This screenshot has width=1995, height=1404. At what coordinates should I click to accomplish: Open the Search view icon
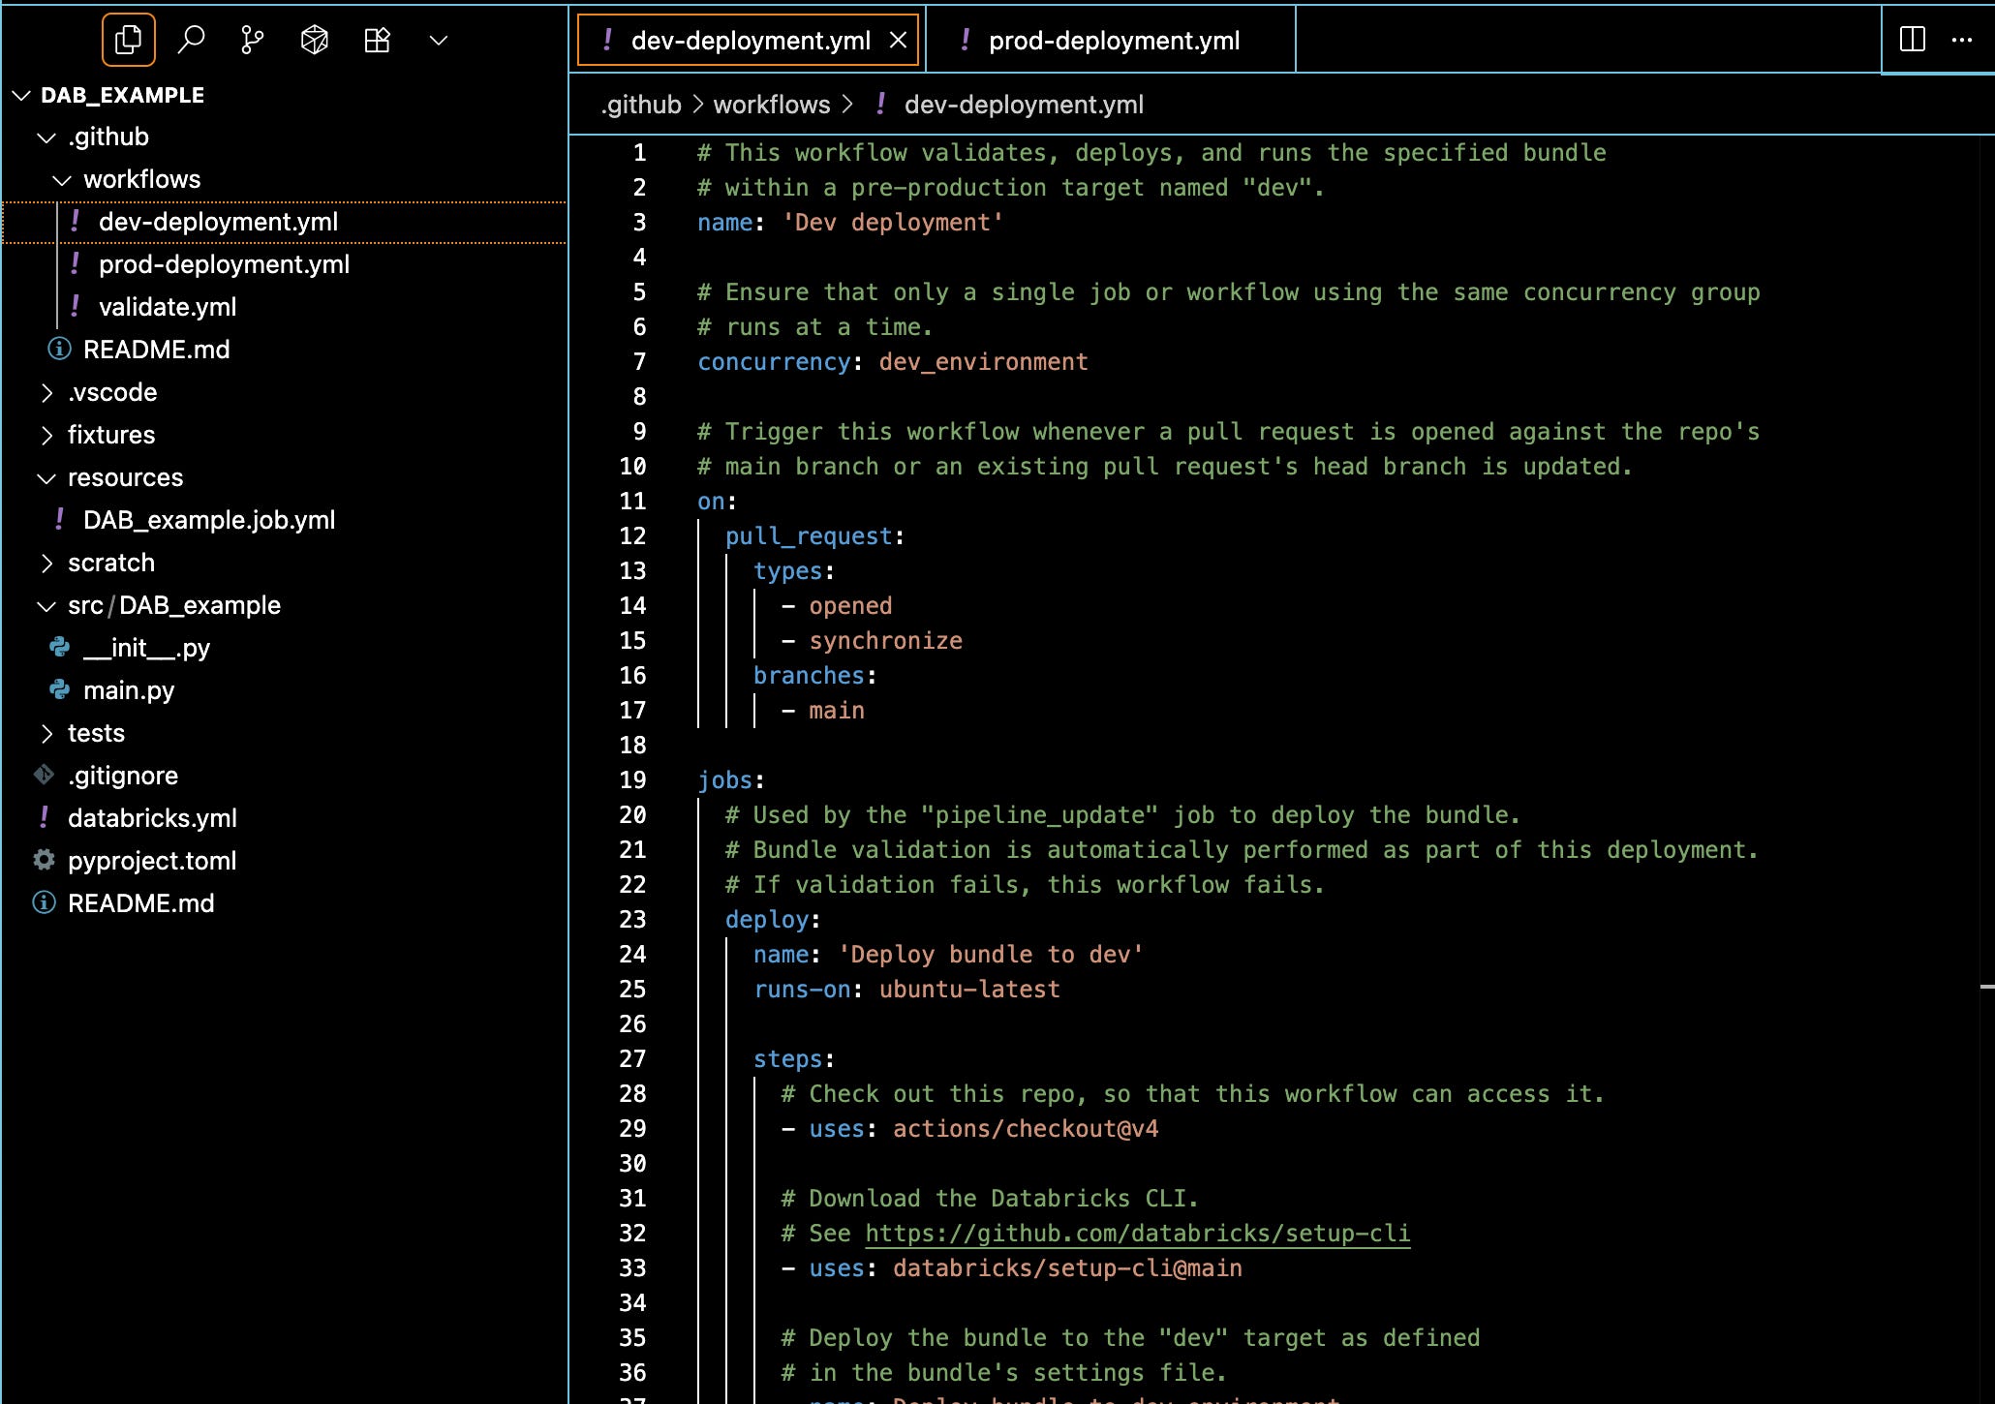[x=191, y=40]
